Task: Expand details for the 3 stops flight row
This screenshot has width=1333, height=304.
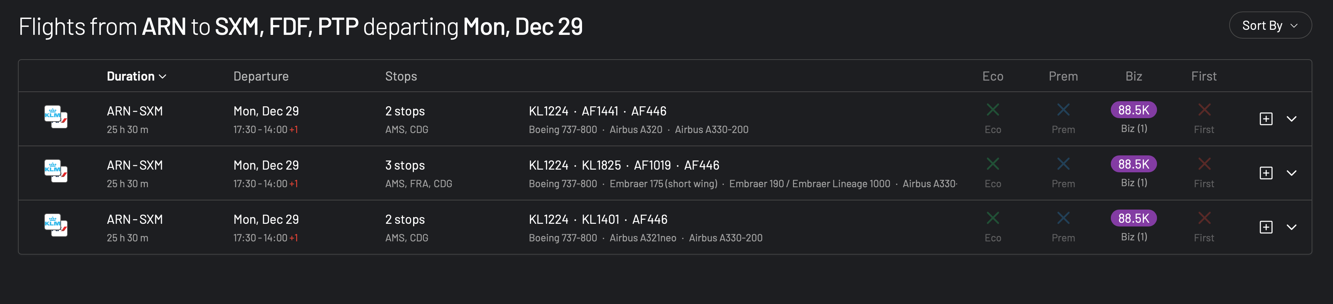Action: pos(1292,173)
